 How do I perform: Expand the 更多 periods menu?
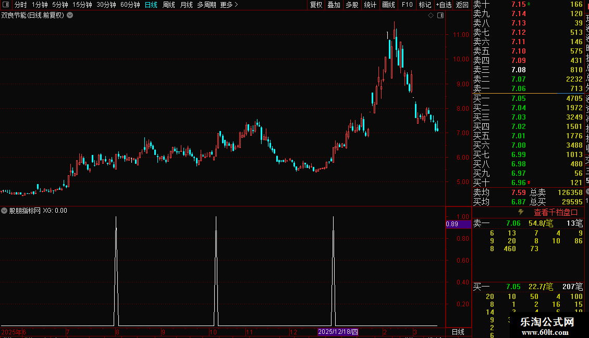229,5
